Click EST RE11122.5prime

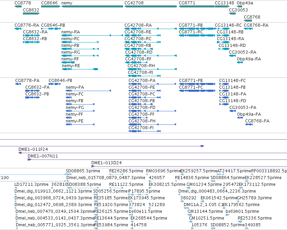click(x=126, y=184)
